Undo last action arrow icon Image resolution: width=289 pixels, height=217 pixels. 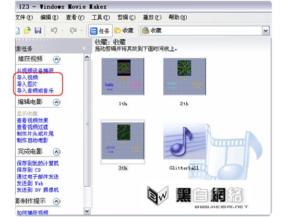(54, 30)
